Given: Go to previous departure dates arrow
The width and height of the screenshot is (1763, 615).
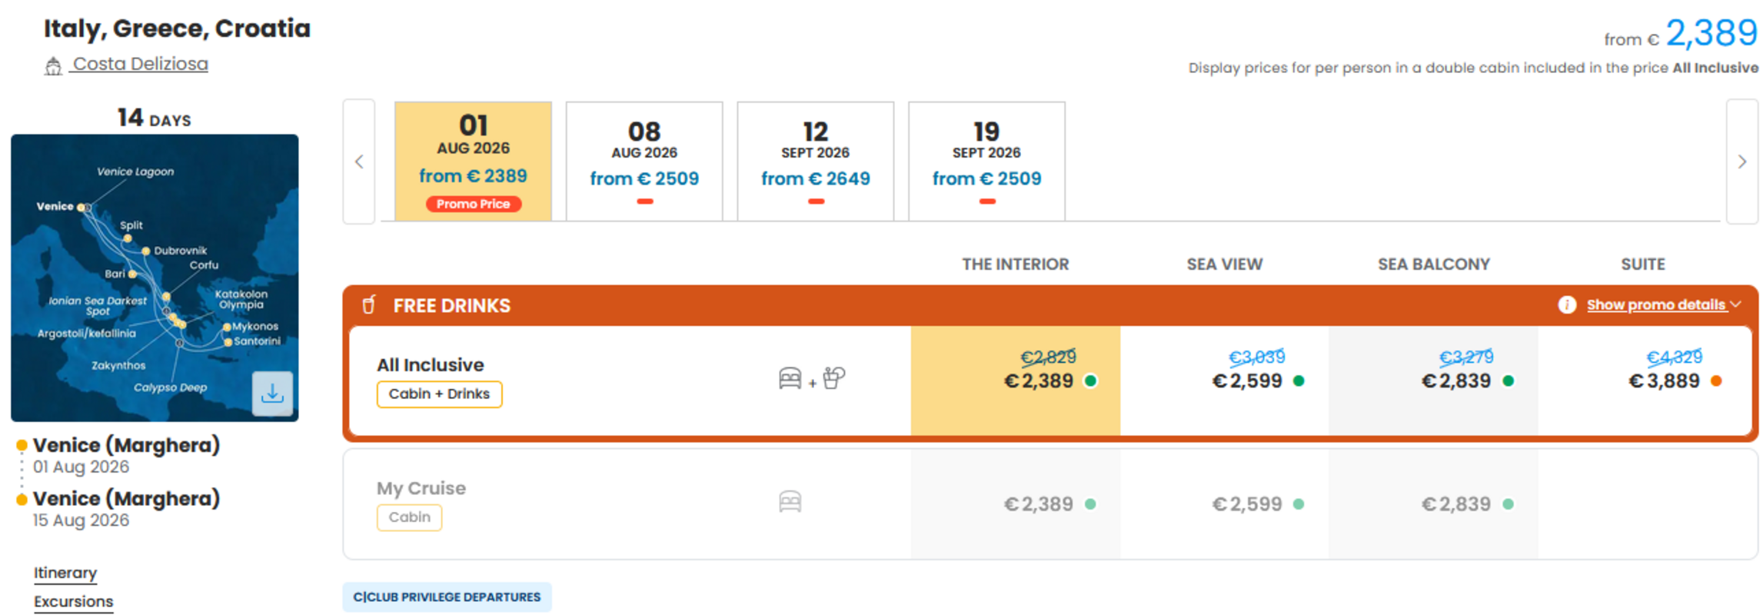Looking at the screenshot, I should coord(359,161).
